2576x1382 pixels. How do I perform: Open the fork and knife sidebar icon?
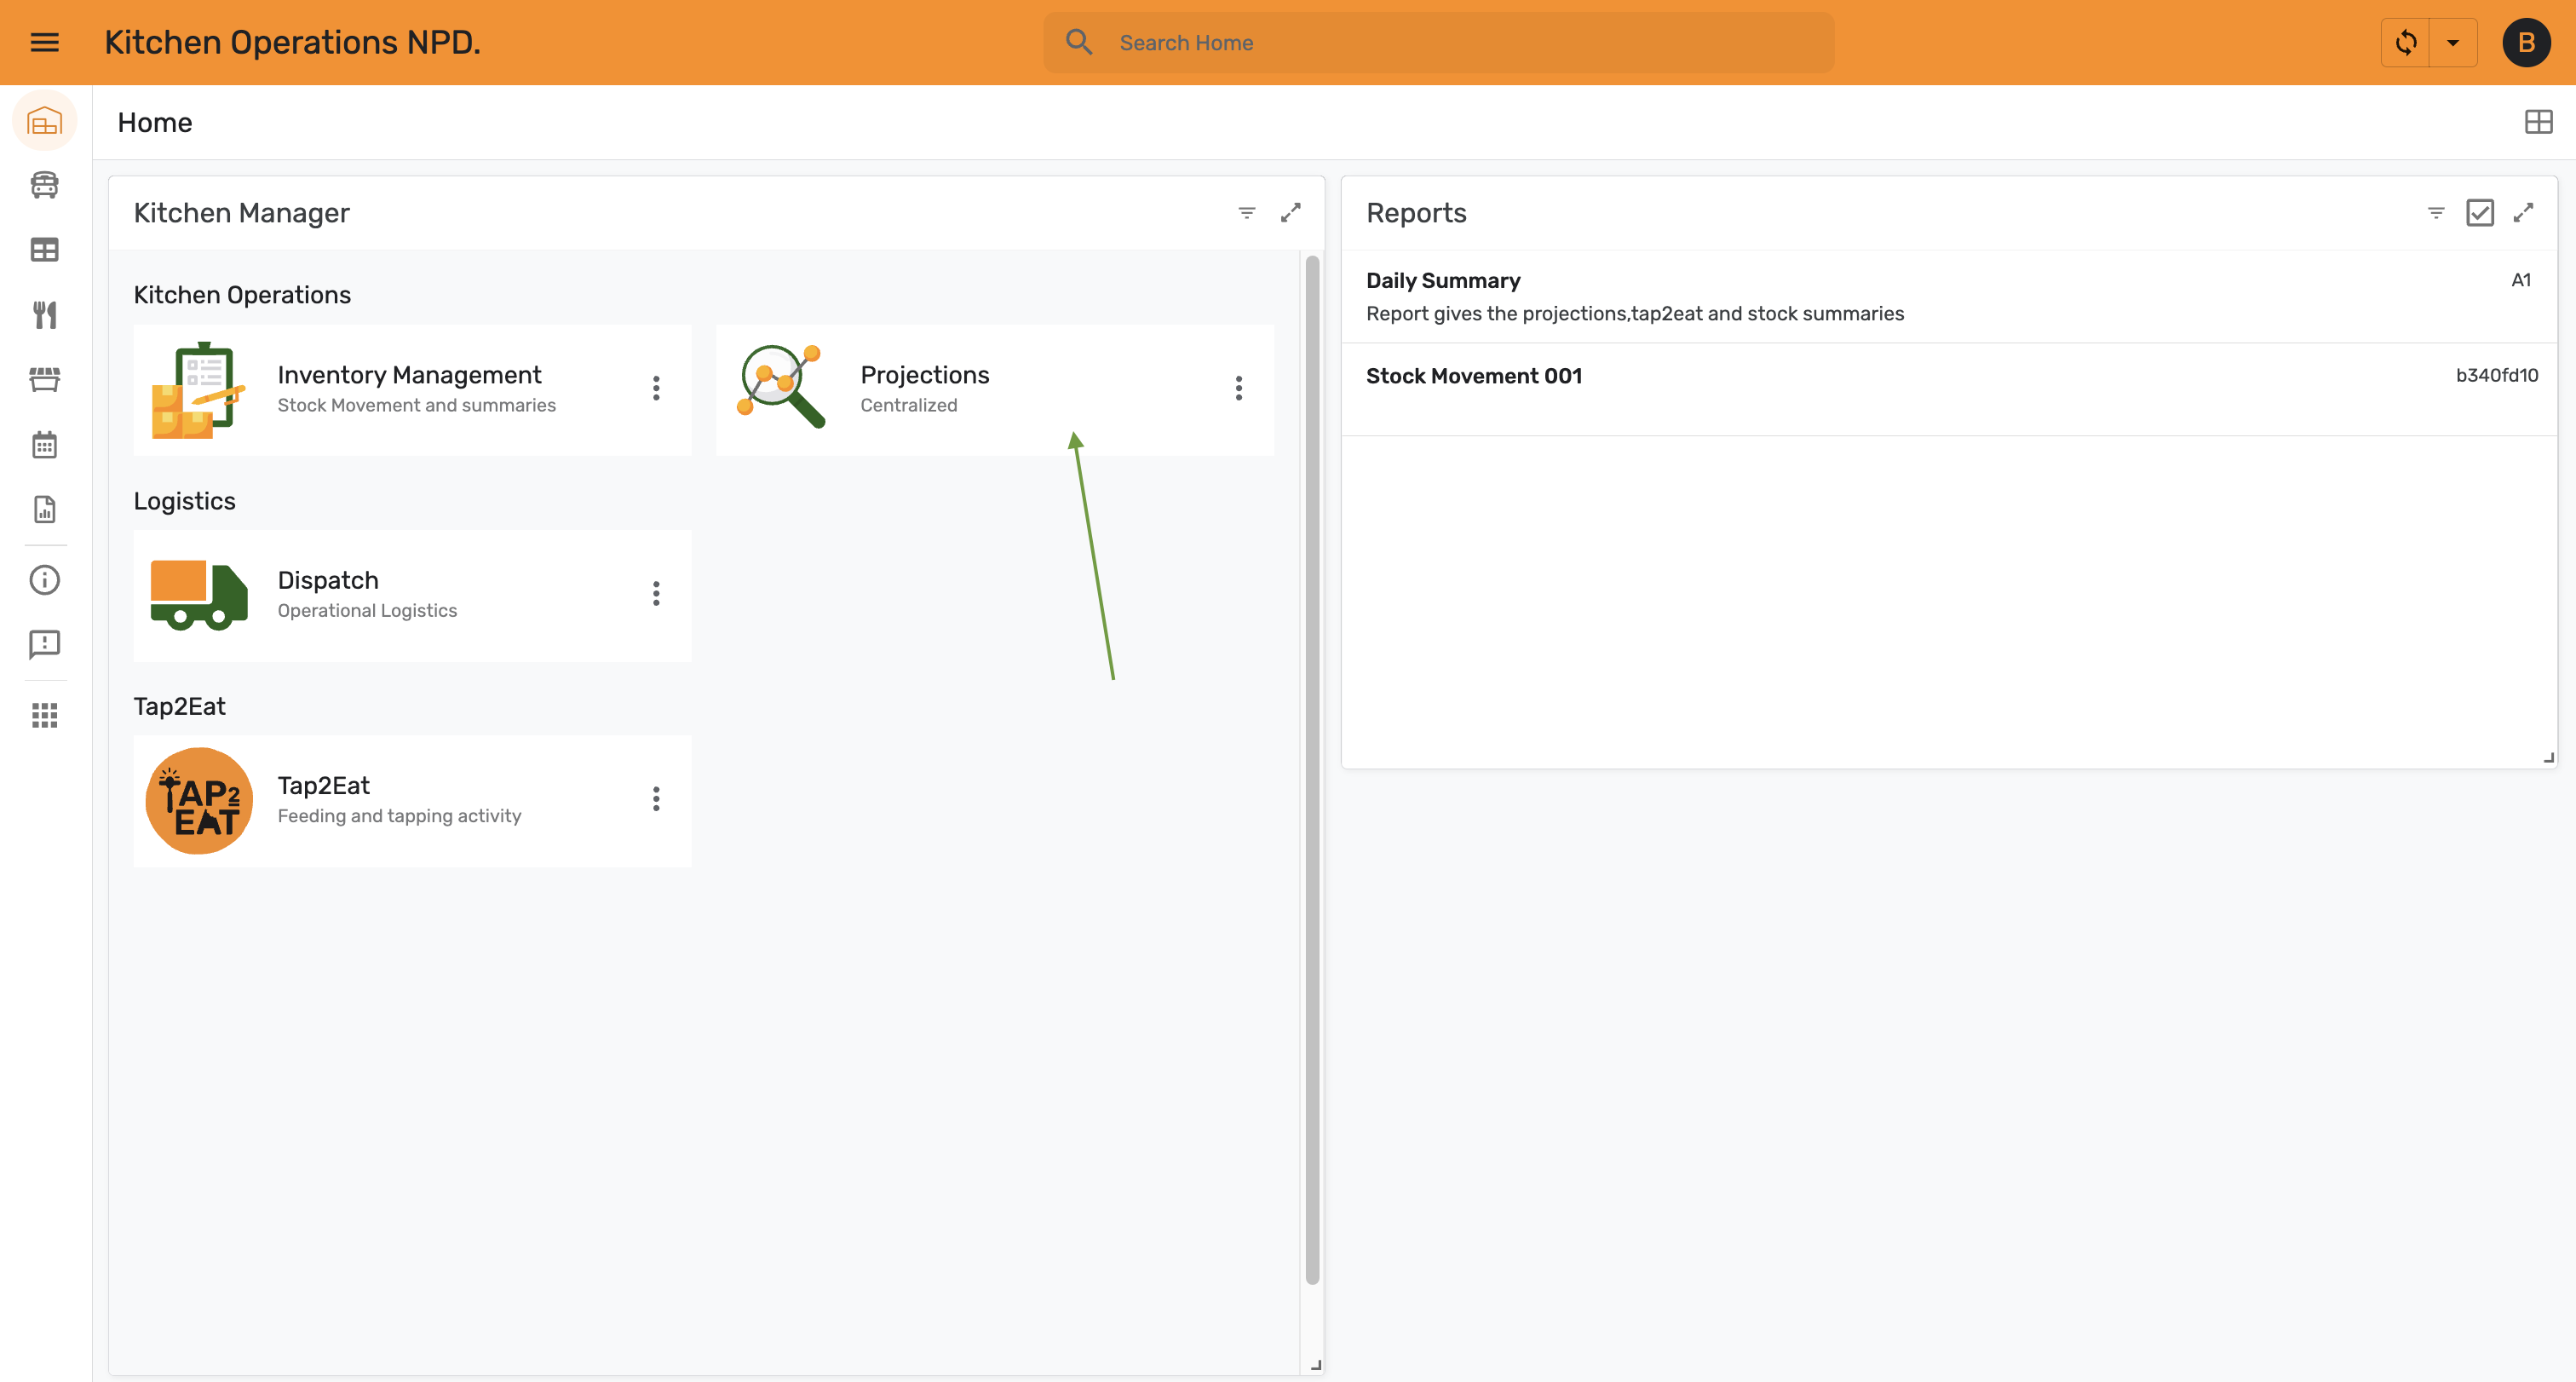tap(44, 315)
